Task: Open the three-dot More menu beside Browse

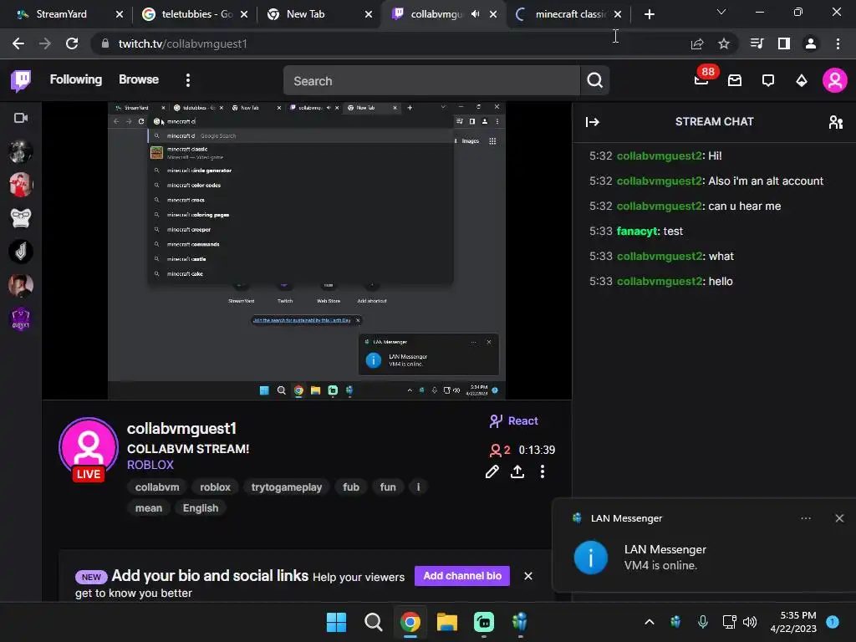Action: click(x=188, y=81)
